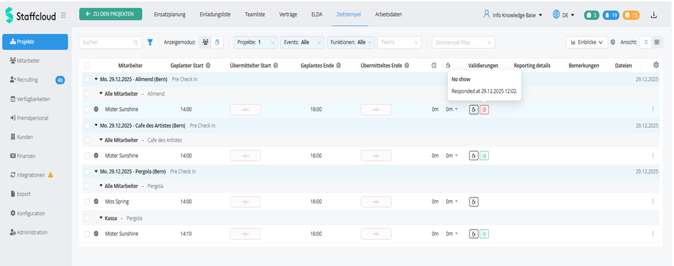
Task: Switch Ansicht to grid table view
Action: 657,42
